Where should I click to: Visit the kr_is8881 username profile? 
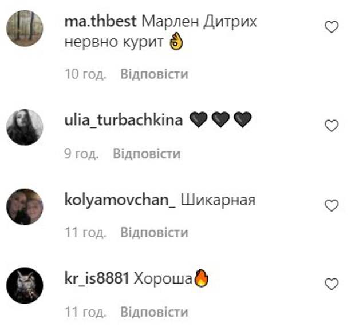pos(97,278)
